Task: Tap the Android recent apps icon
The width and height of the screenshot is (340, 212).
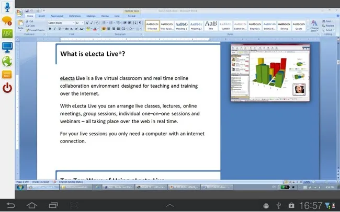Action: click(53, 205)
